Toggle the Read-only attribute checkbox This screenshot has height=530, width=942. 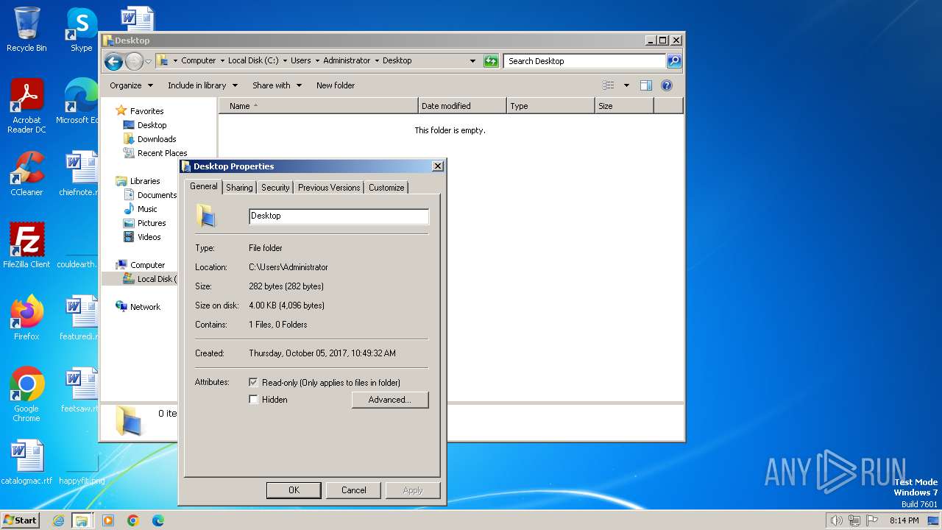click(x=253, y=383)
